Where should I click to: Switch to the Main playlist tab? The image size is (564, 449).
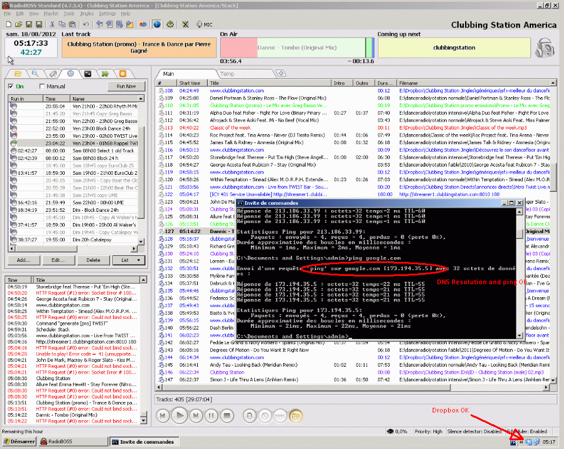(168, 74)
